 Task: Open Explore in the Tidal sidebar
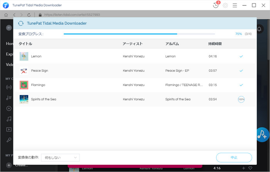(10, 54)
